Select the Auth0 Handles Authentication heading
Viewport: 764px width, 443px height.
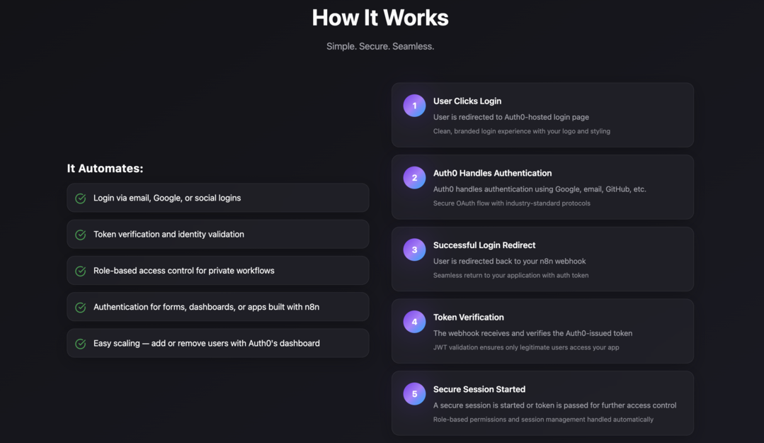click(492, 173)
